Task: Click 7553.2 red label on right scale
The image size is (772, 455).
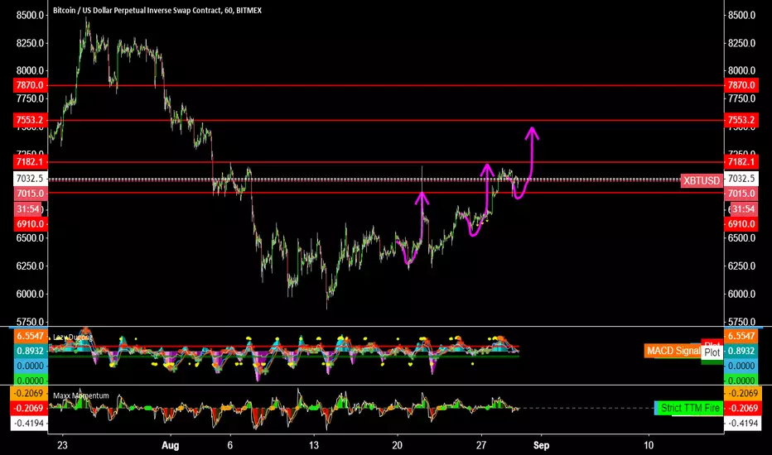Action: pyautogui.click(x=741, y=120)
